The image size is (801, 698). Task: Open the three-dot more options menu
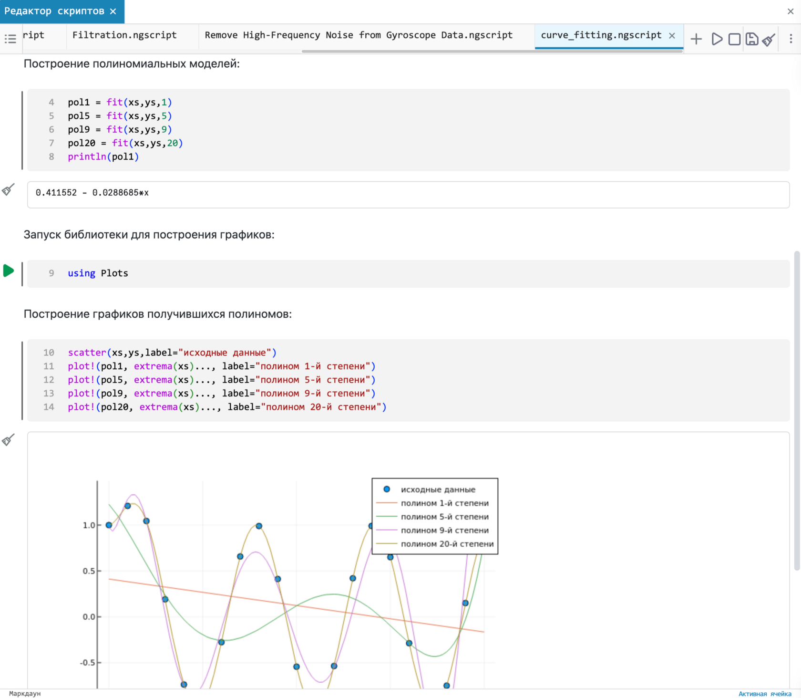(x=791, y=39)
